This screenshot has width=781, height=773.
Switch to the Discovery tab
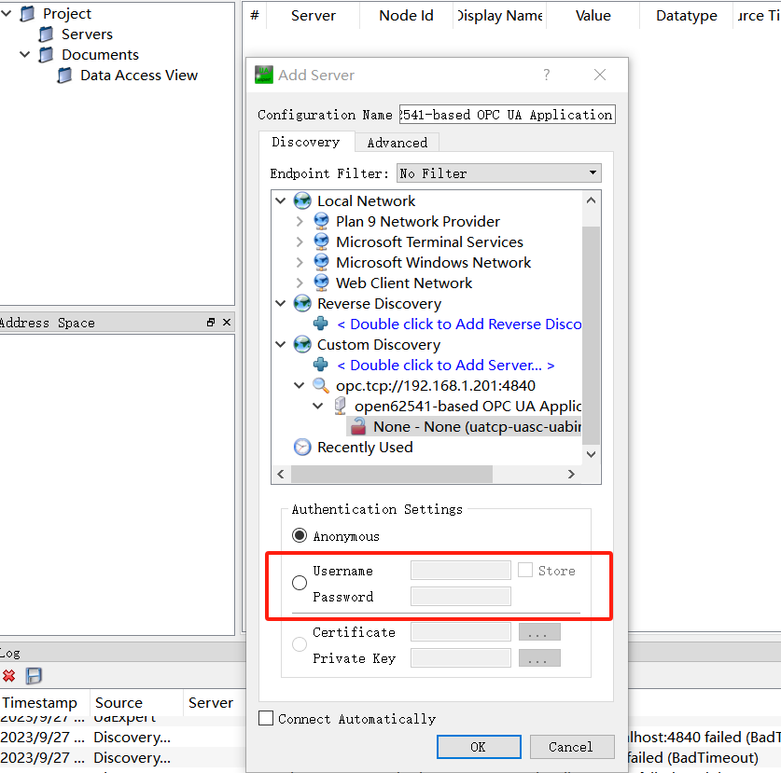tap(306, 142)
